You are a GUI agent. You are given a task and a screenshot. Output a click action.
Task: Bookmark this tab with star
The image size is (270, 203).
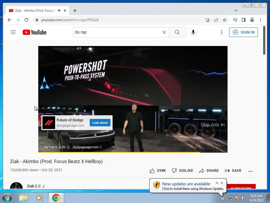click(225, 20)
